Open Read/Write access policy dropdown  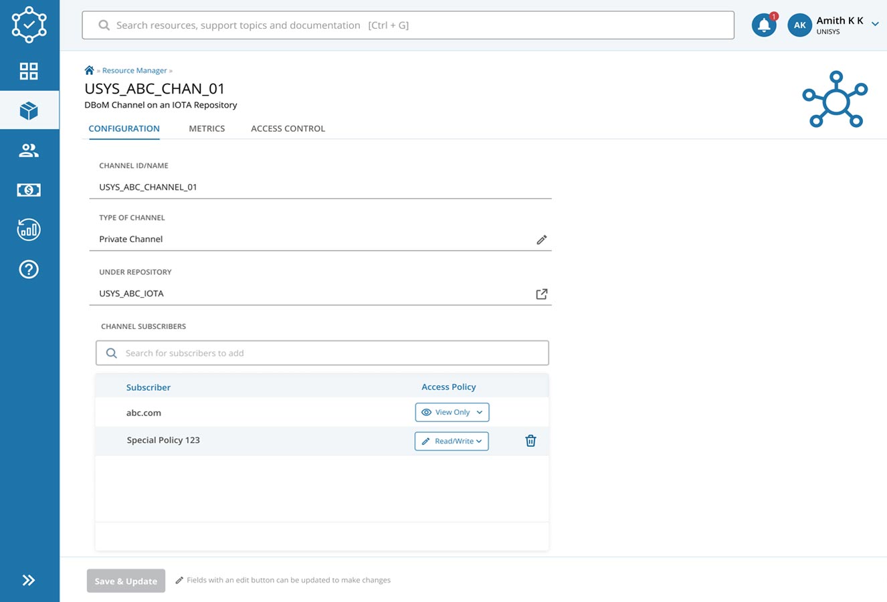coord(452,441)
